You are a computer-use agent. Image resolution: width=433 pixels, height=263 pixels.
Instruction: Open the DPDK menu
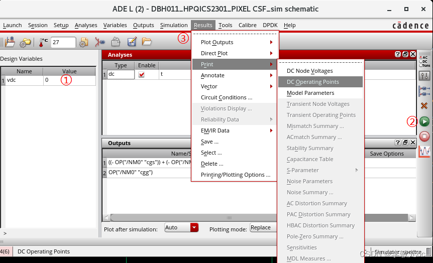270,25
